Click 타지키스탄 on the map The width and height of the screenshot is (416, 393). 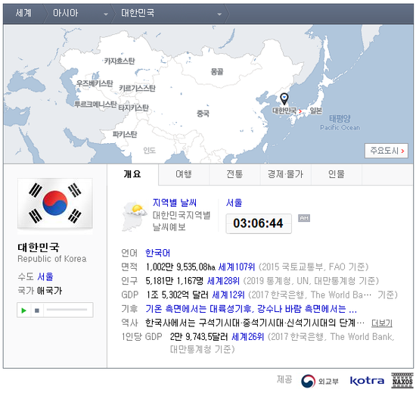(133, 108)
